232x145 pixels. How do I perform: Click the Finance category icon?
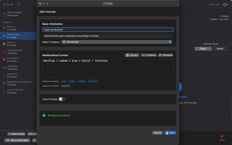tap(4, 28)
